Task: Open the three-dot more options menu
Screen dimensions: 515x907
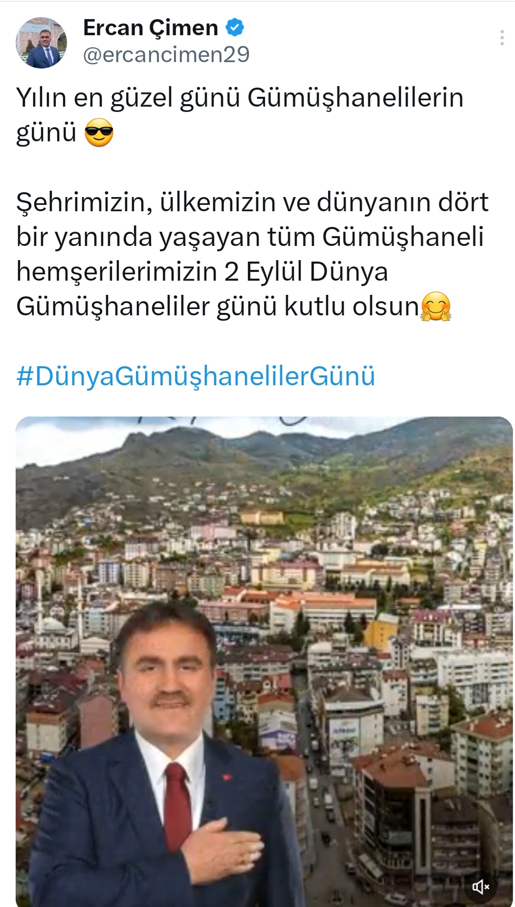Action: coord(502,38)
